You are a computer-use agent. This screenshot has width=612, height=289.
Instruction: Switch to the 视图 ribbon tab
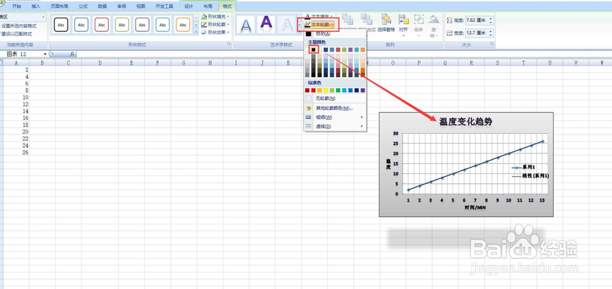(x=141, y=7)
